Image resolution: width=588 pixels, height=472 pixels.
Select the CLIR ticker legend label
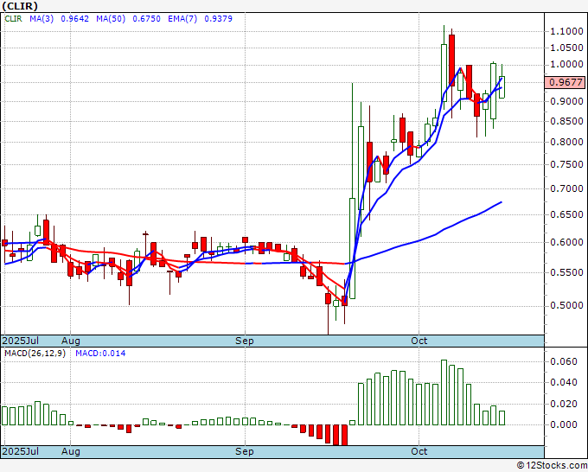(x=14, y=19)
